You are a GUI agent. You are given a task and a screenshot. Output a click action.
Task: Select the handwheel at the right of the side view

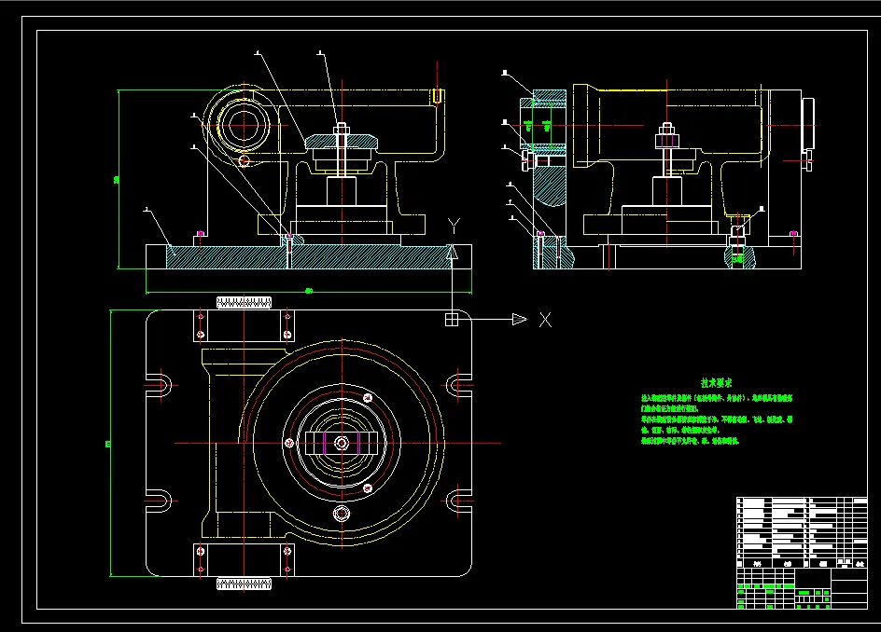[x=808, y=125]
